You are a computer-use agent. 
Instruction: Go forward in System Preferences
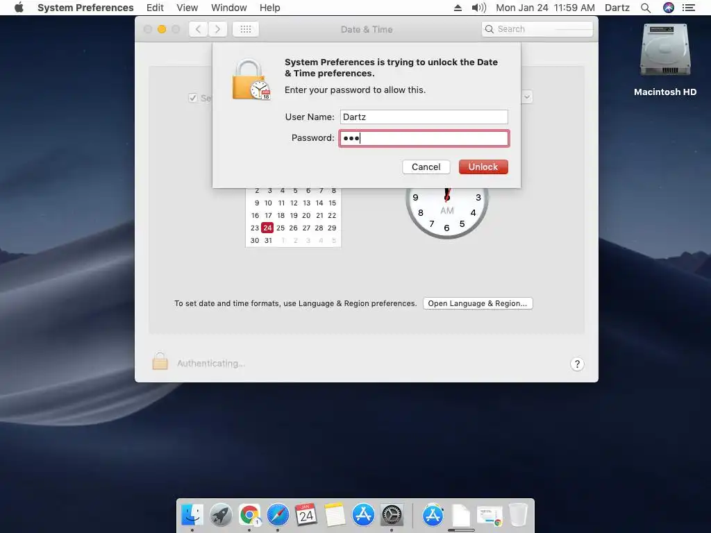click(217, 29)
